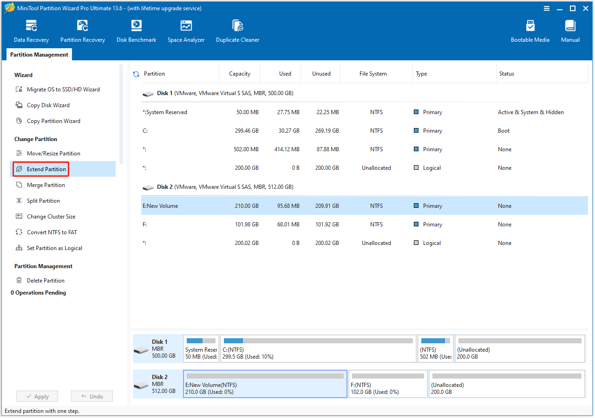Select the C: partition row
This screenshot has height=418, width=595.
pos(365,131)
